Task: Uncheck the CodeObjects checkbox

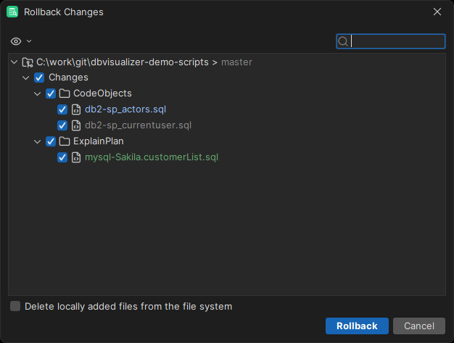Action: click(x=51, y=94)
